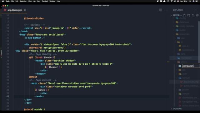This screenshot has width=200, height=113.
Task: Click the Refresh Explorer icon
Action: (x=193, y=15)
